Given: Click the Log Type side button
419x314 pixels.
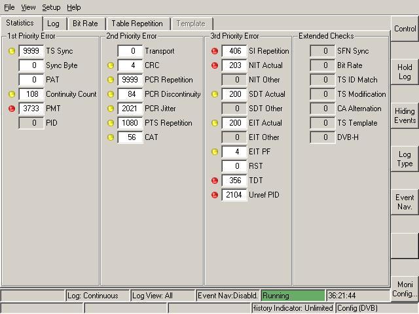Looking at the screenshot, I should (x=405, y=159).
